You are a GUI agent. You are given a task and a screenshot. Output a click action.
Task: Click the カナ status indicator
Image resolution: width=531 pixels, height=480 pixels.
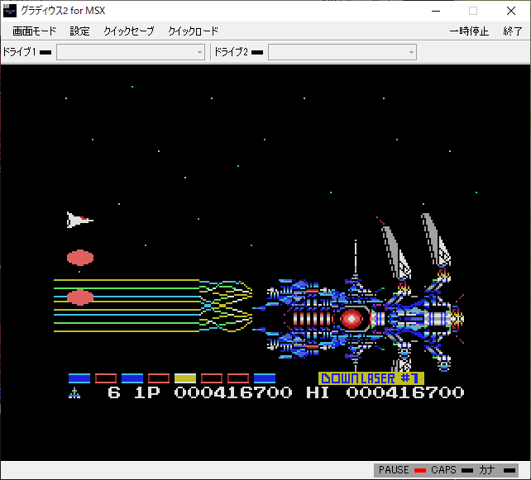tap(509, 470)
